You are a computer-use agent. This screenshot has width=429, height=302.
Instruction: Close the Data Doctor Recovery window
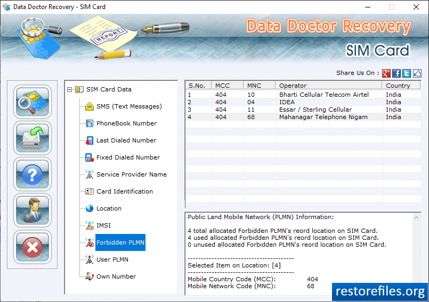click(416, 7)
